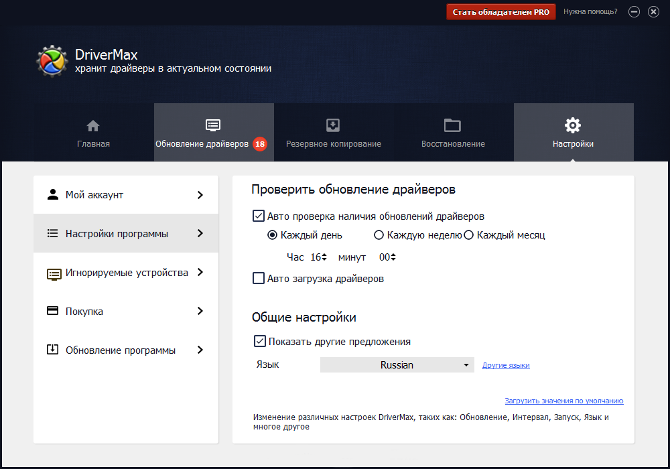Adjust the Час stepper arrows
Viewport: 670px width, 469px height.
pyautogui.click(x=324, y=257)
